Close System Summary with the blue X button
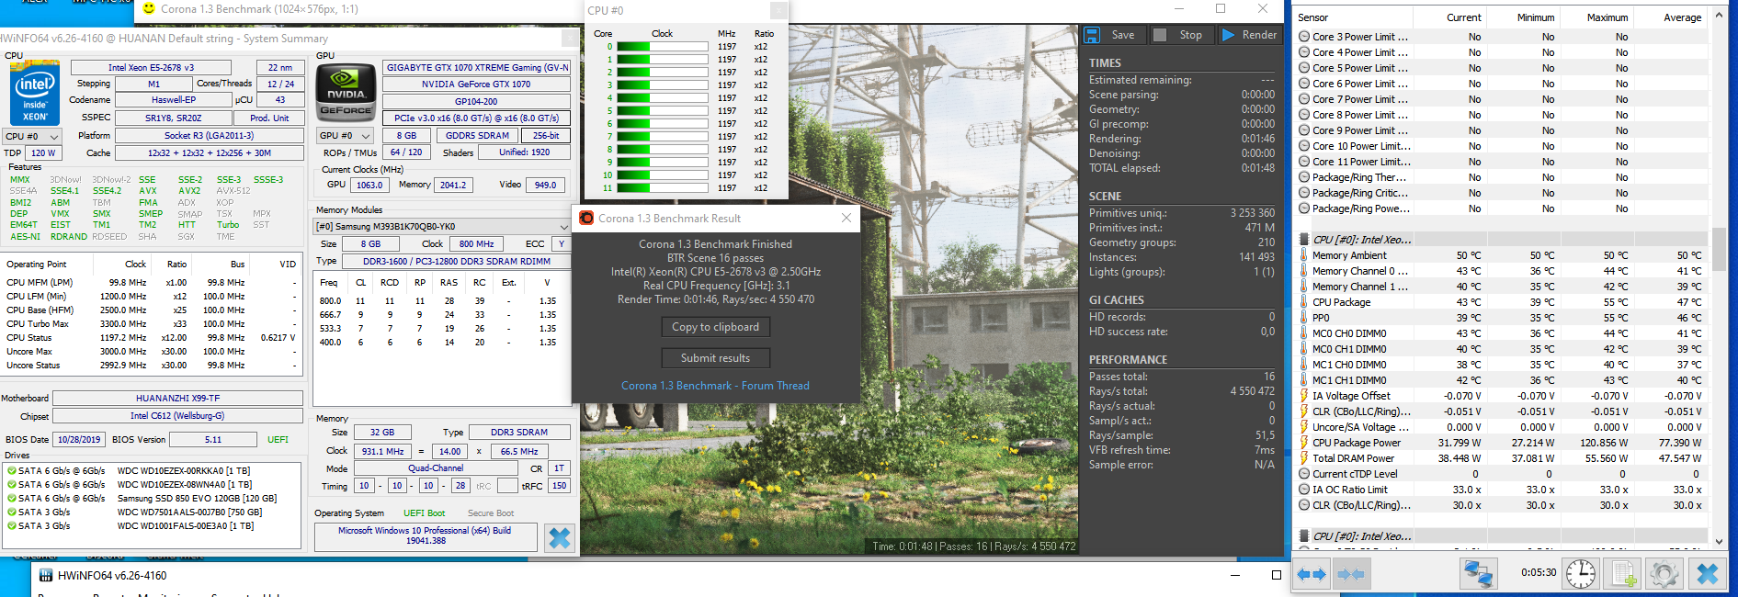Image resolution: width=1738 pixels, height=597 pixels. [559, 537]
